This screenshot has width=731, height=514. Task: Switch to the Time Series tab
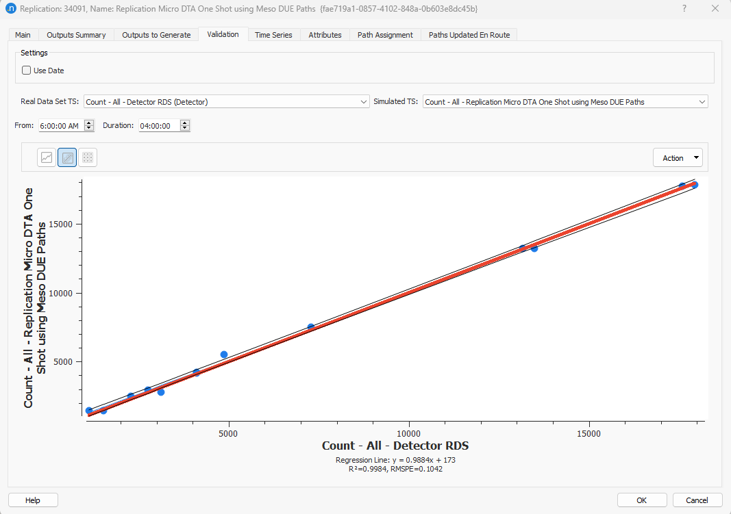click(274, 34)
